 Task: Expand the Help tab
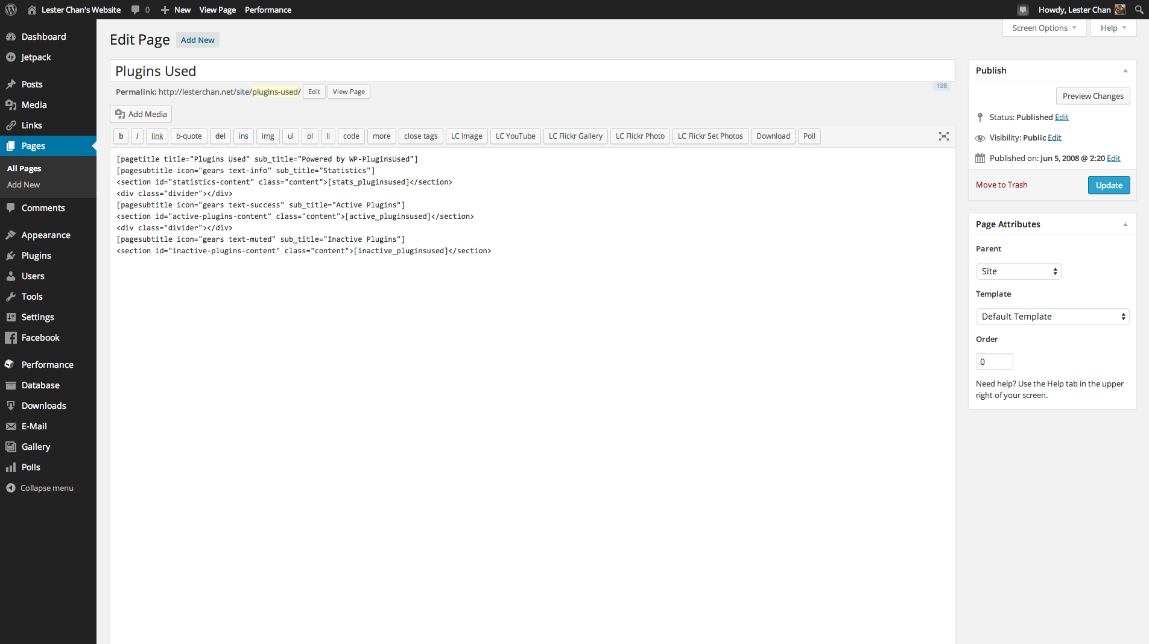[1113, 28]
